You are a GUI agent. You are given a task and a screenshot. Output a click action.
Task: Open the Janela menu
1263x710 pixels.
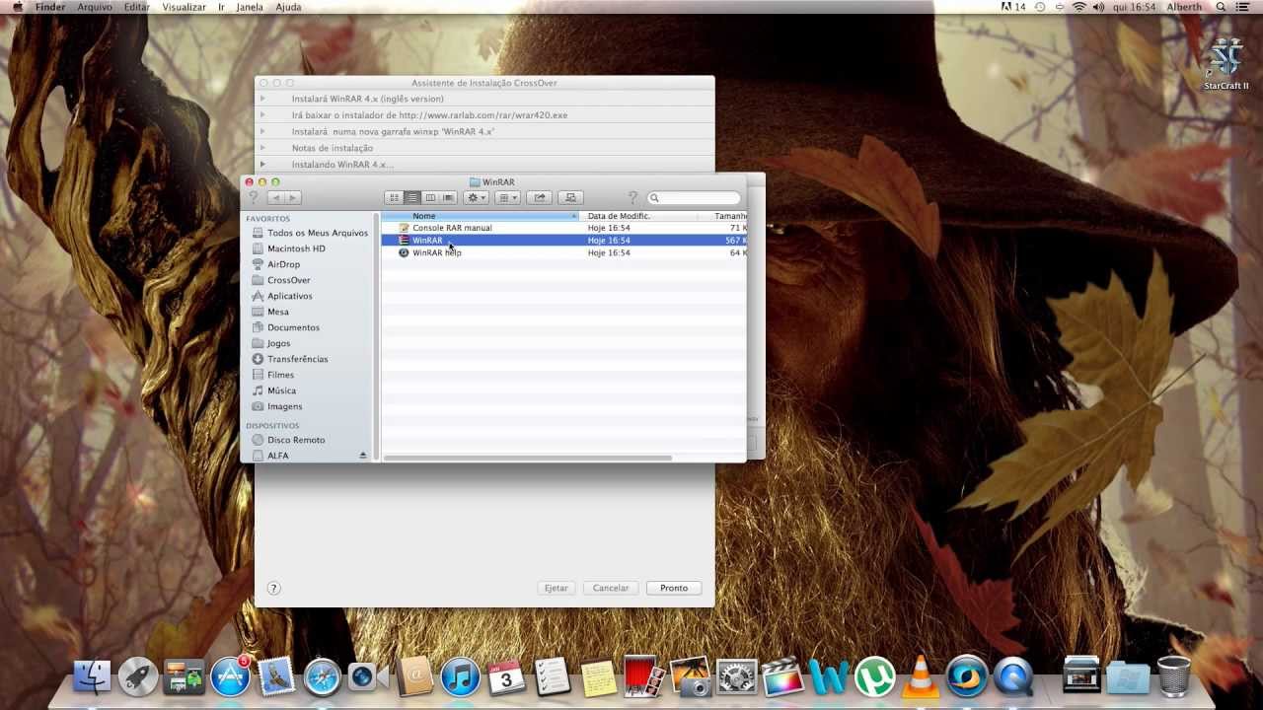(x=250, y=7)
